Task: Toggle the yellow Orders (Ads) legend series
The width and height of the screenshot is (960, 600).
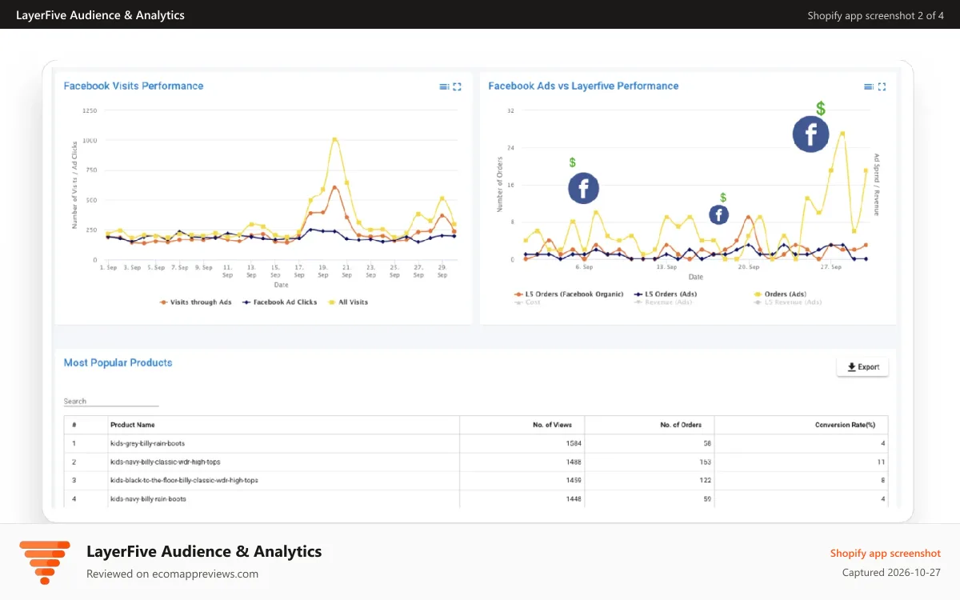Action: 780,294
